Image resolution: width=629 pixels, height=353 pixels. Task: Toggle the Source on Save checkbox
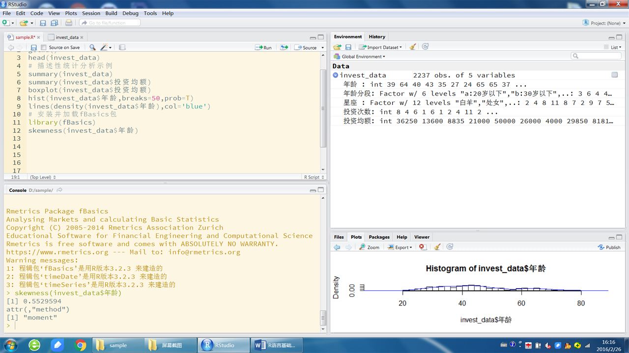tap(43, 48)
